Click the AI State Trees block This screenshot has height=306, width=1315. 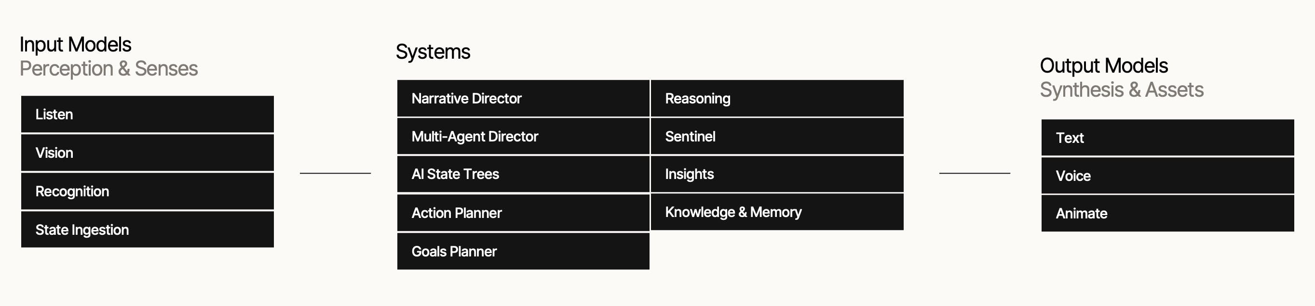tap(523, 174)
